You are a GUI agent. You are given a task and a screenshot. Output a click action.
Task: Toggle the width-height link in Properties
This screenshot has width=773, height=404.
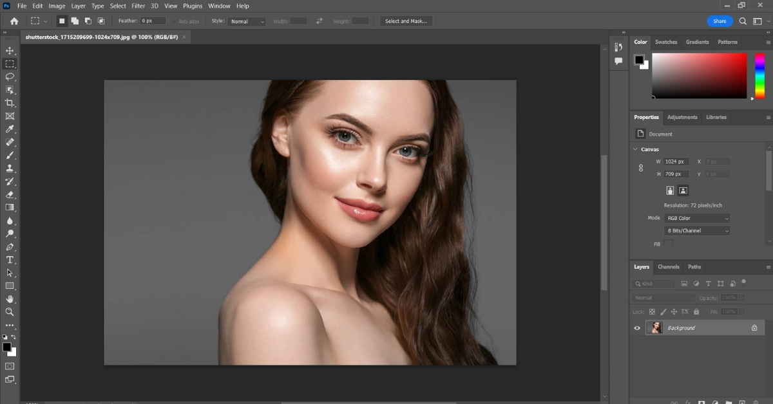641,168
